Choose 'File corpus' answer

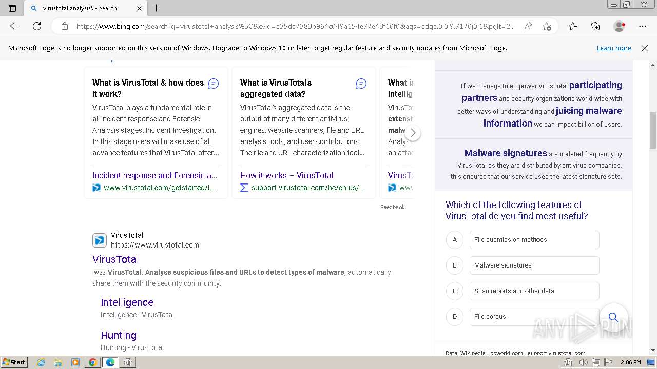(534, 317)
